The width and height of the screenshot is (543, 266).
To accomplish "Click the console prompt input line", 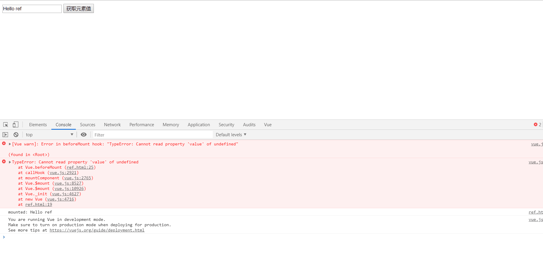I will [271, 237].
